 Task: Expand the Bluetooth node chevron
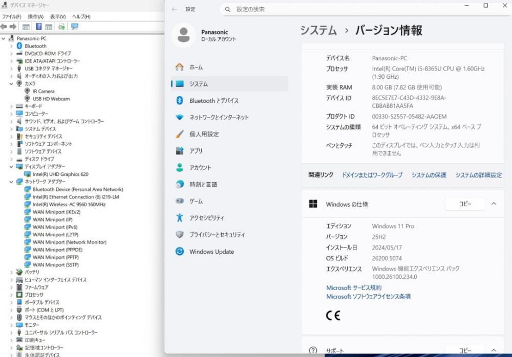[11, 46]
